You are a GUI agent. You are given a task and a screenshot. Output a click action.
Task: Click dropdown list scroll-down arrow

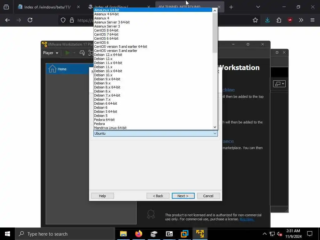pyautogui.click(x=215, y=127)
